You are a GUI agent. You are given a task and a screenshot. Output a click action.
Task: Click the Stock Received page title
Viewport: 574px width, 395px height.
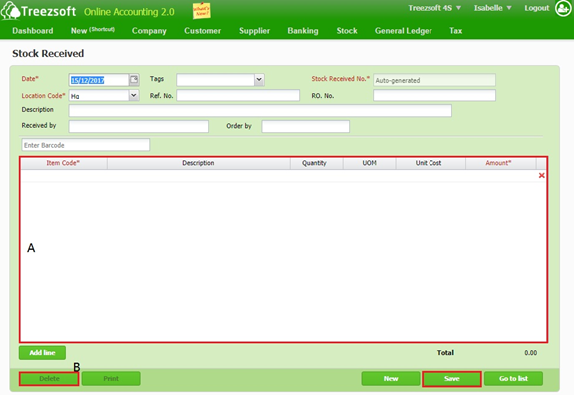point(48,54)
